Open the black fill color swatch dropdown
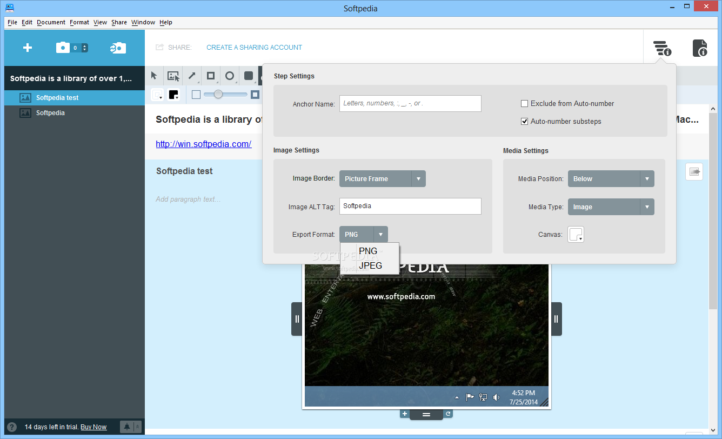This screenshot has width=722, height=439. 174,95
